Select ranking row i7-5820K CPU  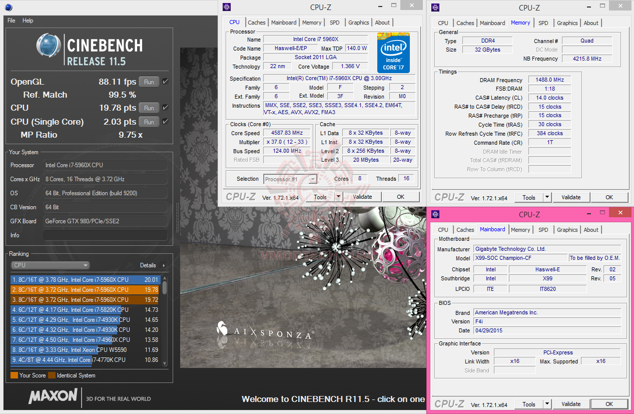coord(85,310)
